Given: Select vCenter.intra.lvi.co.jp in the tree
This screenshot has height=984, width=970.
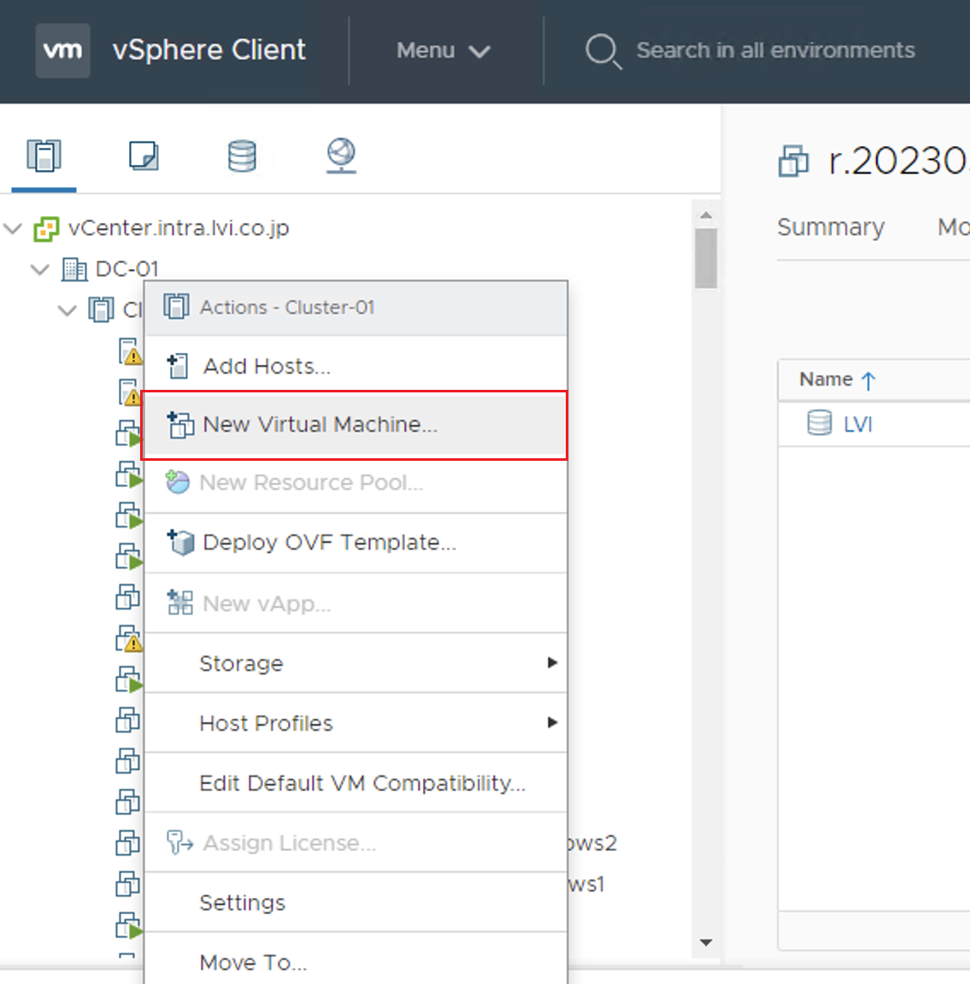Looking at the screenshot, I should [179, 227].
